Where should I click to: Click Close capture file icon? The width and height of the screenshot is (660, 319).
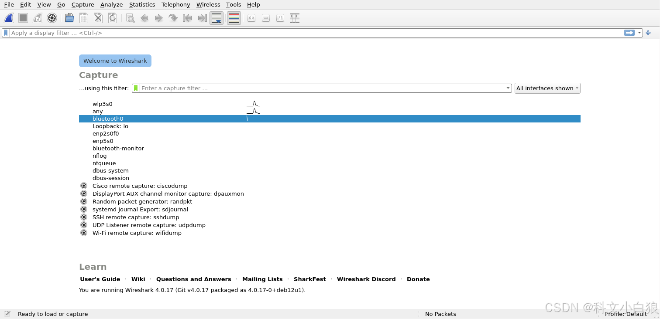point(98,18)
